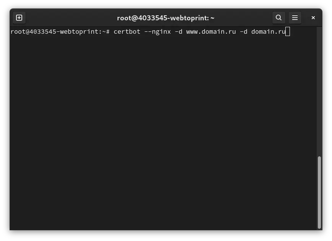332x241 pixels.
Task: Click empty header space right of new tab icon
Action: click(x=71, y=18)
